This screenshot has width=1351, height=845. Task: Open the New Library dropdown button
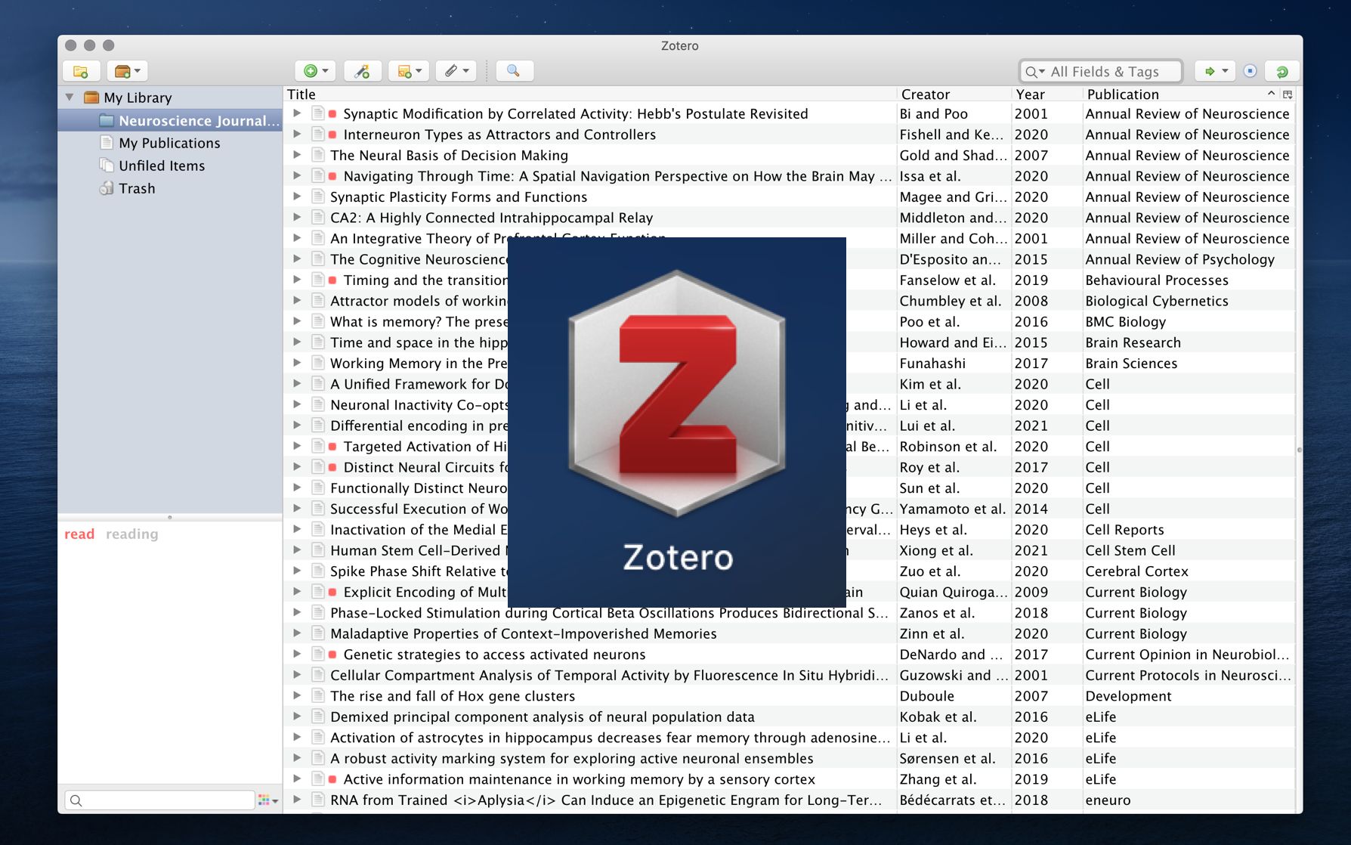click(x=127, y=71)
